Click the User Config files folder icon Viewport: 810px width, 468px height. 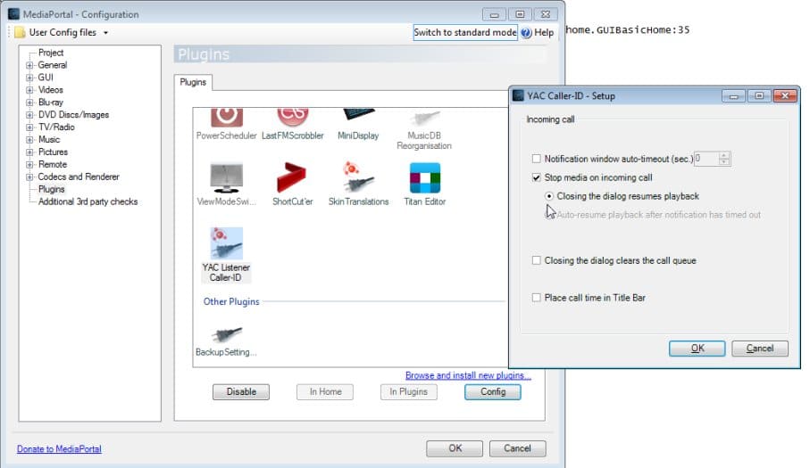coord(21,32)
